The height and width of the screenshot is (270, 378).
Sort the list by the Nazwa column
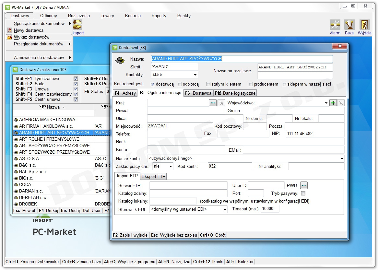click(53, 107)
